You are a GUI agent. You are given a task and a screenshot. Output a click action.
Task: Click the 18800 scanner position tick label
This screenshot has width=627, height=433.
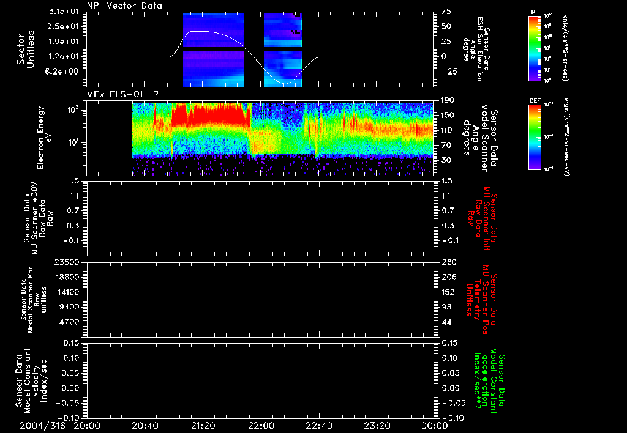(x=67, y=277)
